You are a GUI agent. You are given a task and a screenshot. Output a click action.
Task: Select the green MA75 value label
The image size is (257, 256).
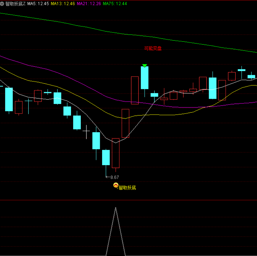[115, 3]
